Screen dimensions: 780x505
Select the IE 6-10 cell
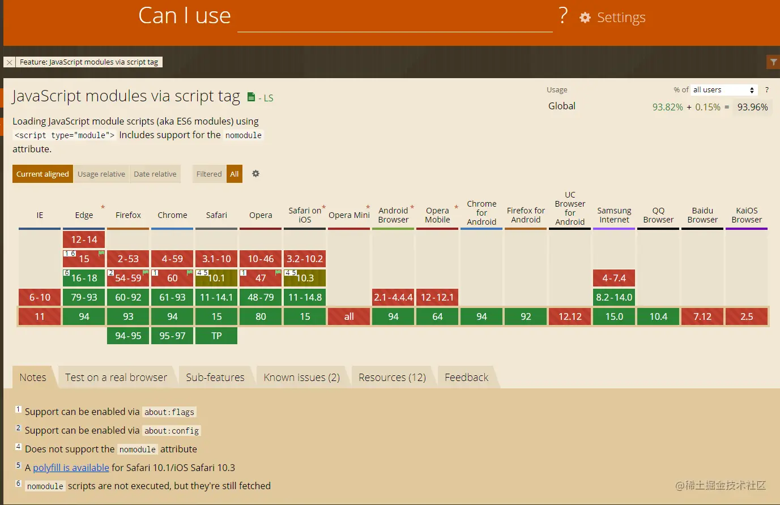(x=40, y=297)
